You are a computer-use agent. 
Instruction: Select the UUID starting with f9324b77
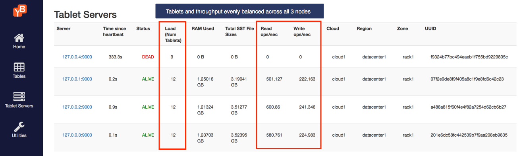coord(469,57)
